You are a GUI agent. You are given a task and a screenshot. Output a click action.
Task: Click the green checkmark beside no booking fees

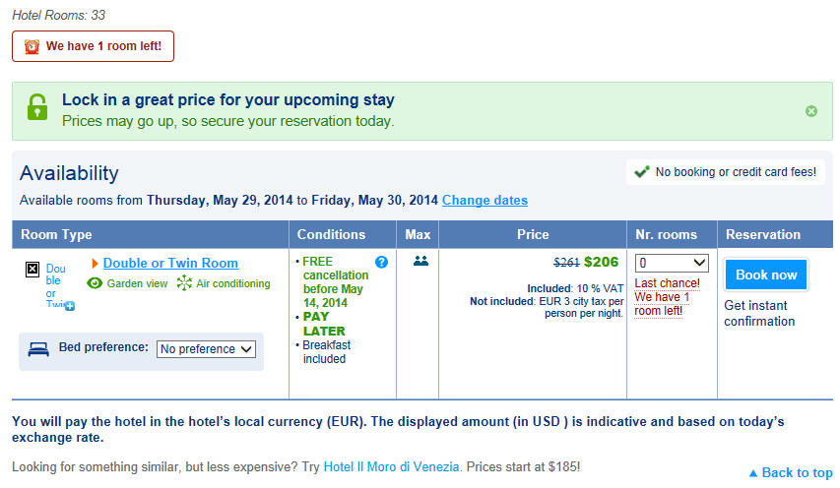(641, 172)
